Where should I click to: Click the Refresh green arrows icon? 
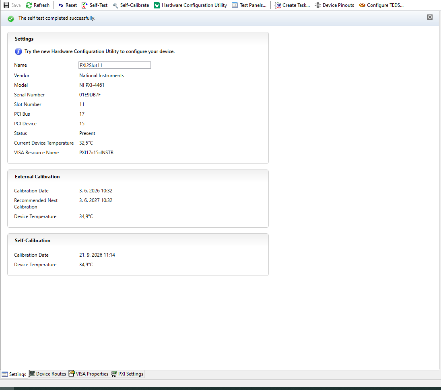[x=29, y=5]
